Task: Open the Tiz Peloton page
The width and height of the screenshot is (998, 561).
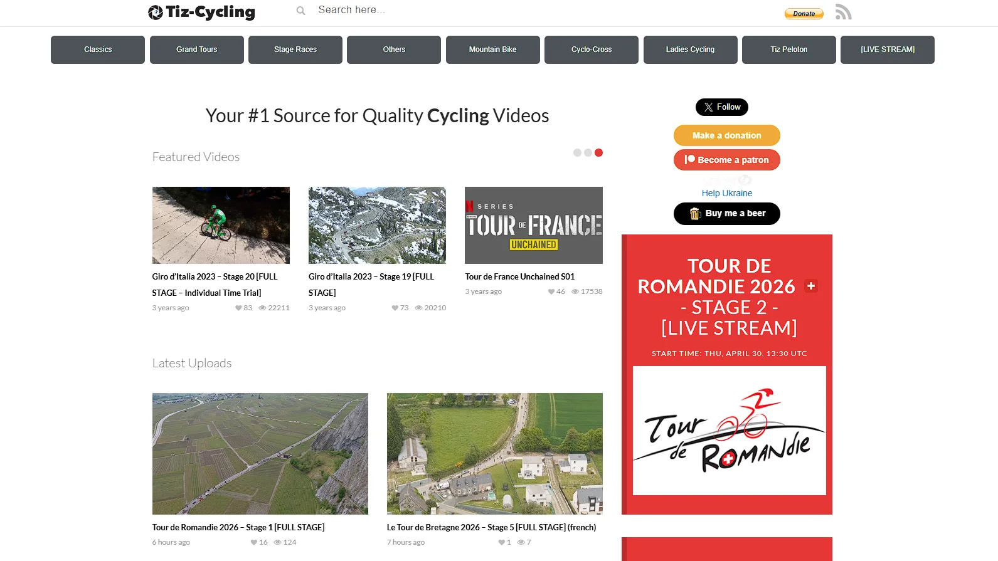Action: click(x=789, y=50)
